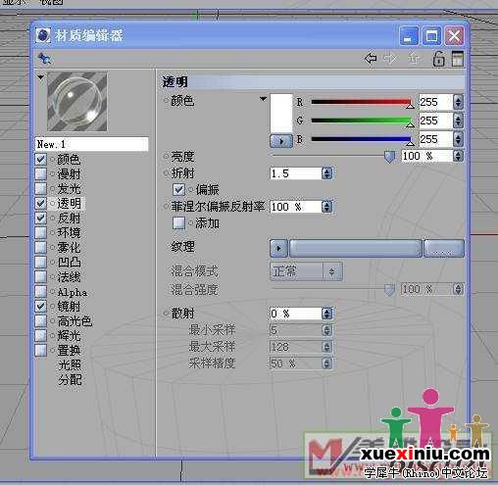This screenshot has width=498, height=485.
Task: Select the 分配 entry in channel list
Action: pyautogui.click(x=70, y=379)
